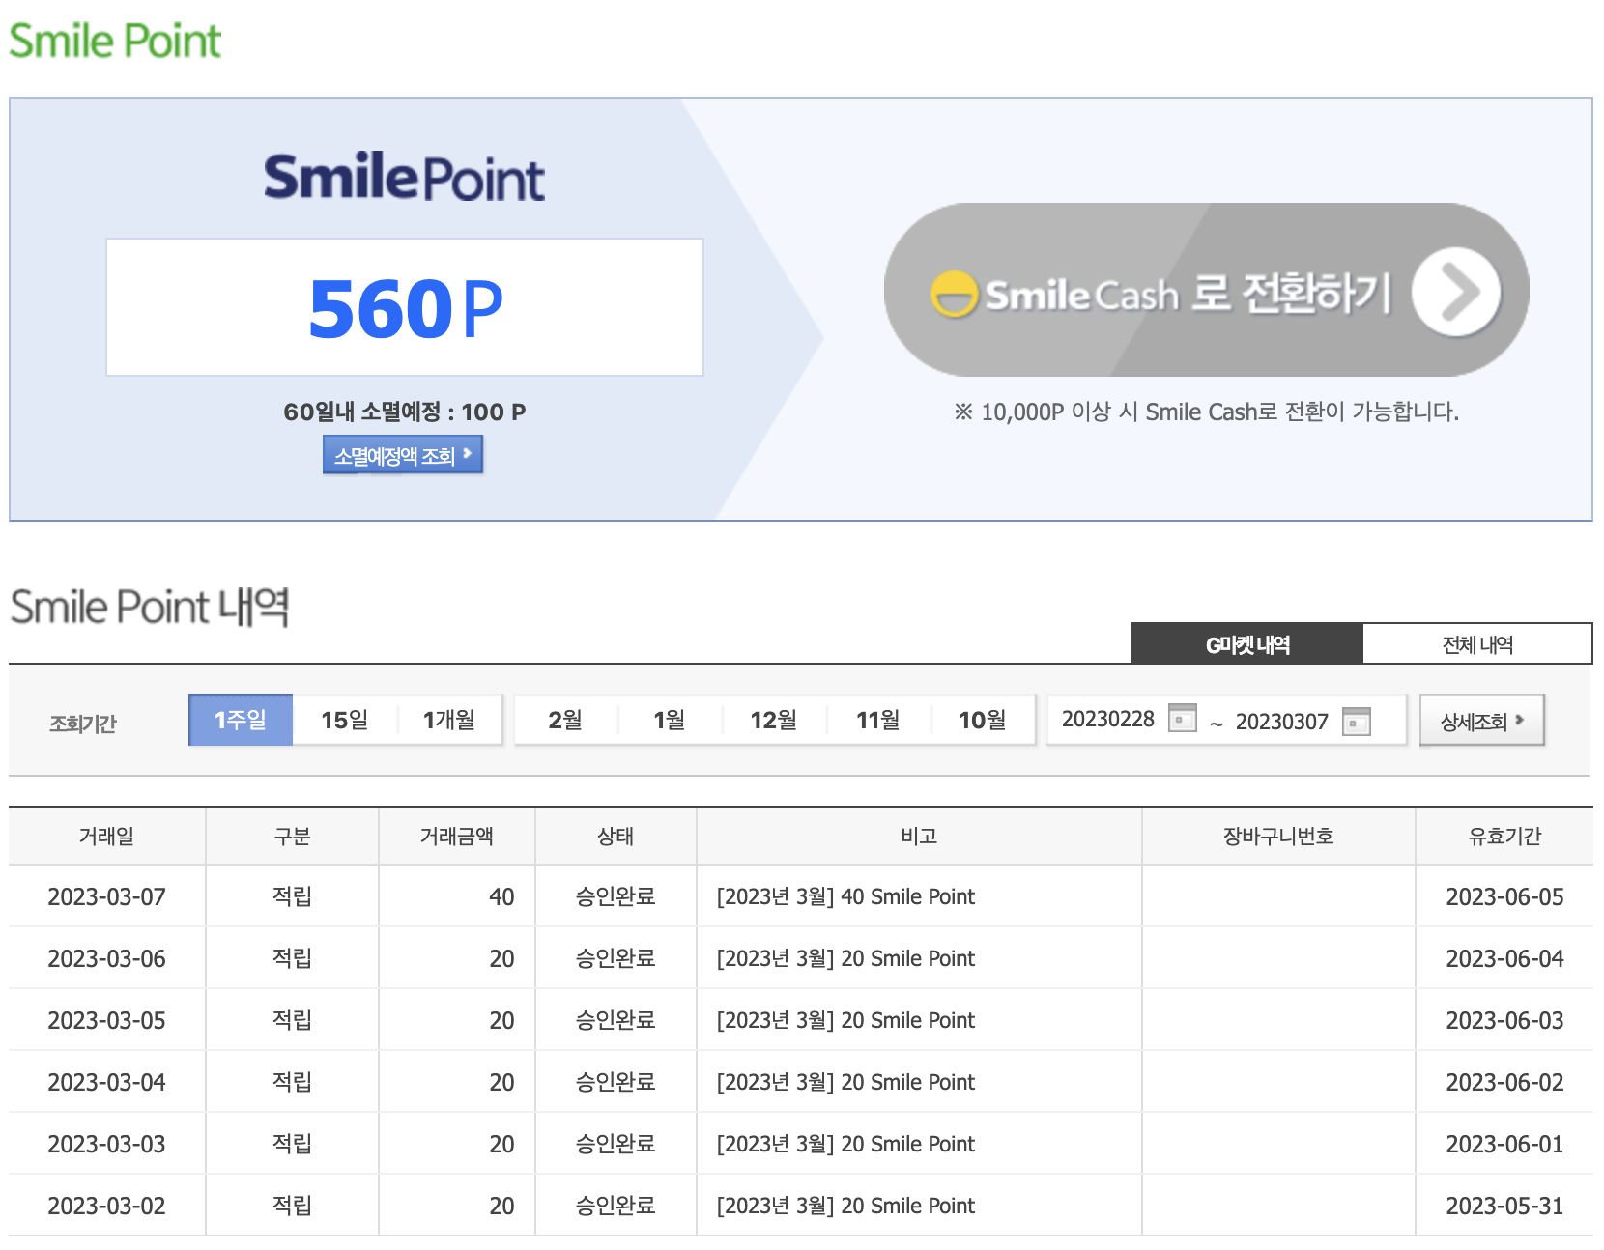The width and height of the screenshot is (1604, 1250).
Task: Click amount 40 in 2023-03-07 row
Action: coord(501,896)
